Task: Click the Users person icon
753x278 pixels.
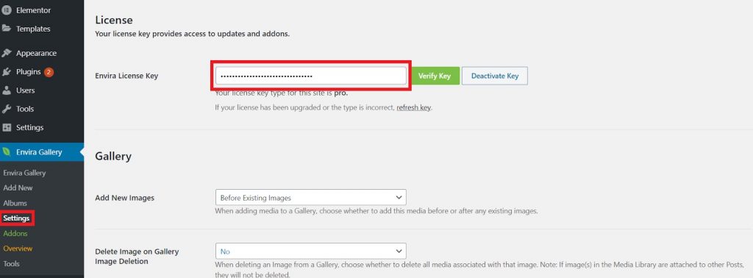Action: point(7,90)
